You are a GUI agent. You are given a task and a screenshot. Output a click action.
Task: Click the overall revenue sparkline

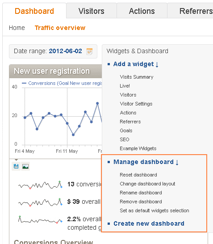point(41,202)
